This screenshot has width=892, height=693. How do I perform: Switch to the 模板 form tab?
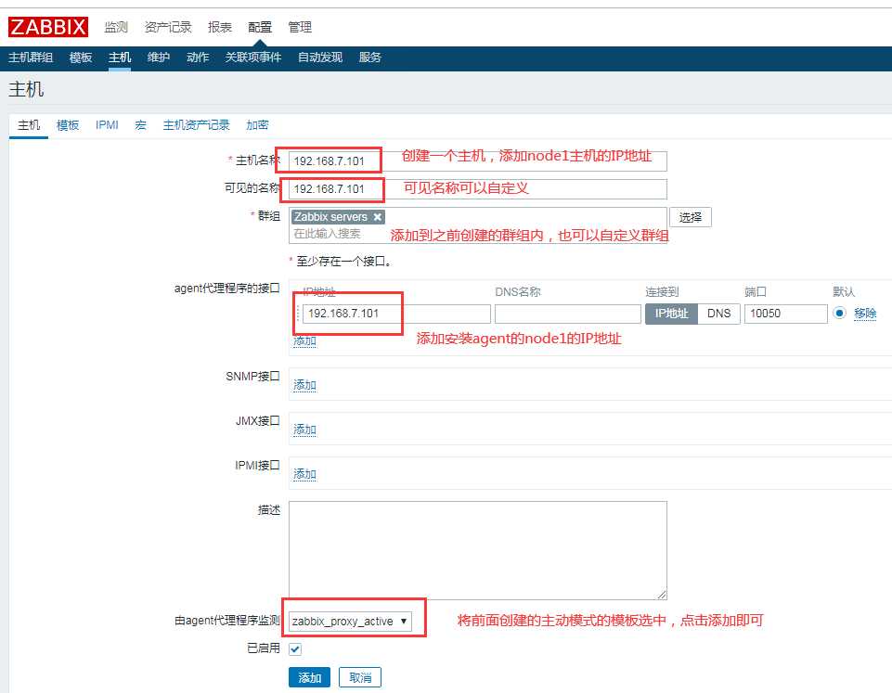coord(68,125)
